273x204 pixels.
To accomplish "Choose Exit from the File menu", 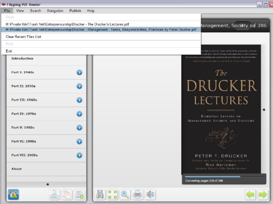I will 101,51.
